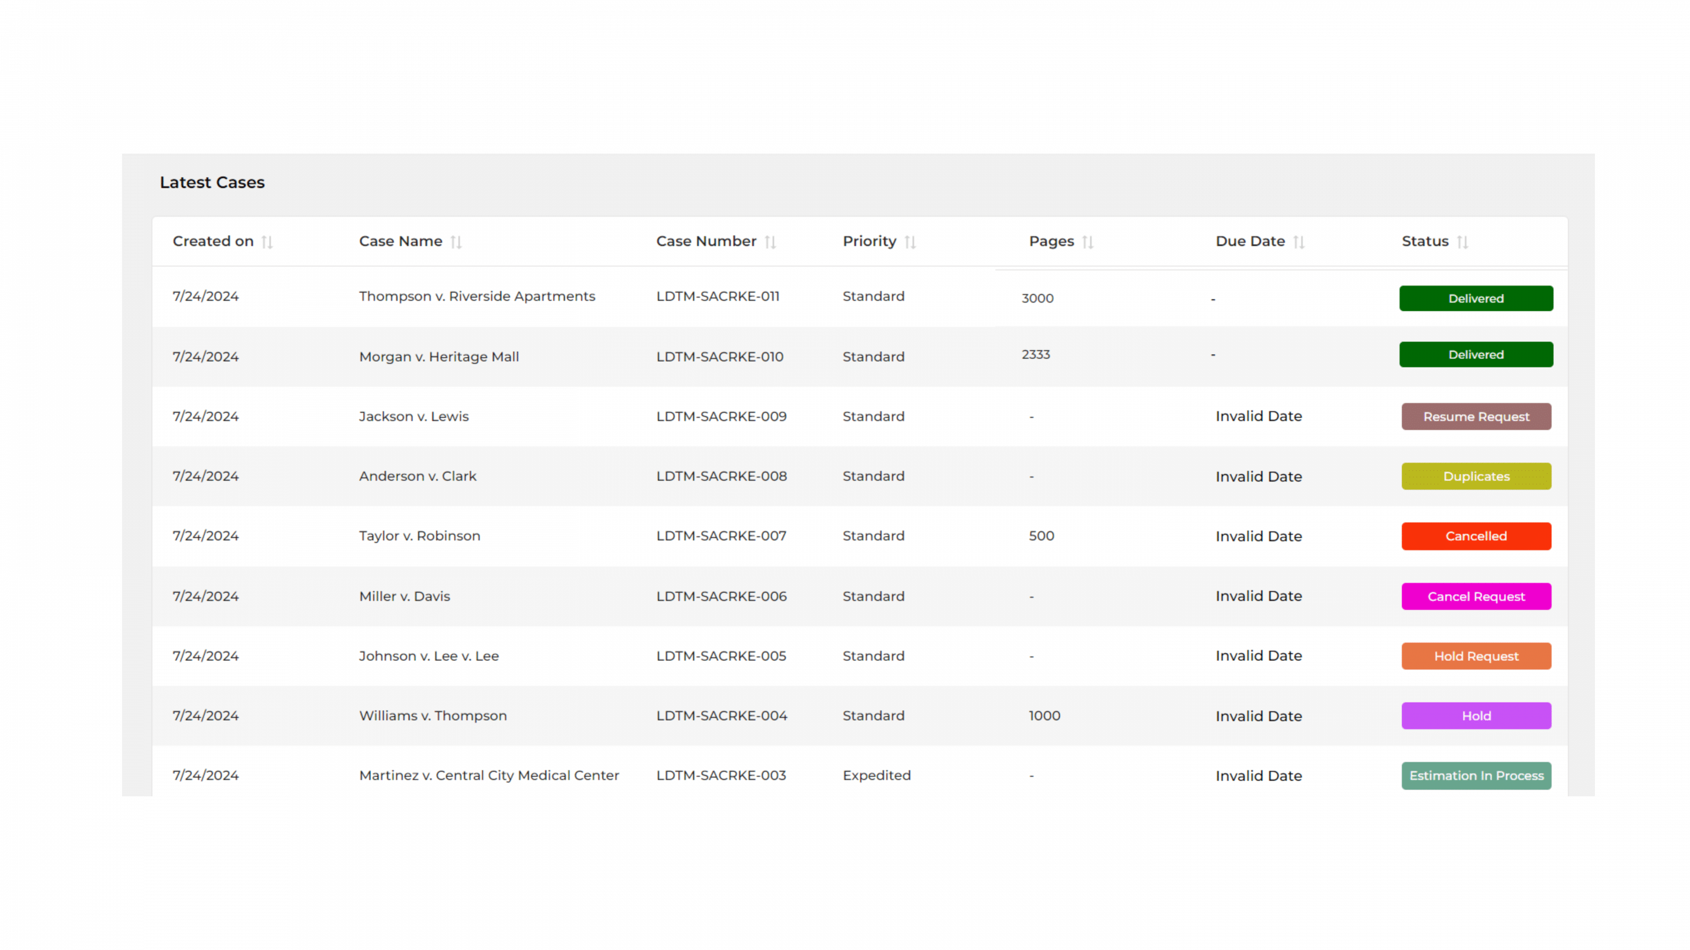Select case number LDTM-SACRKE-005
This screenshot has width=1690, height=950.
pyautogui.click(x=721, y=656)
